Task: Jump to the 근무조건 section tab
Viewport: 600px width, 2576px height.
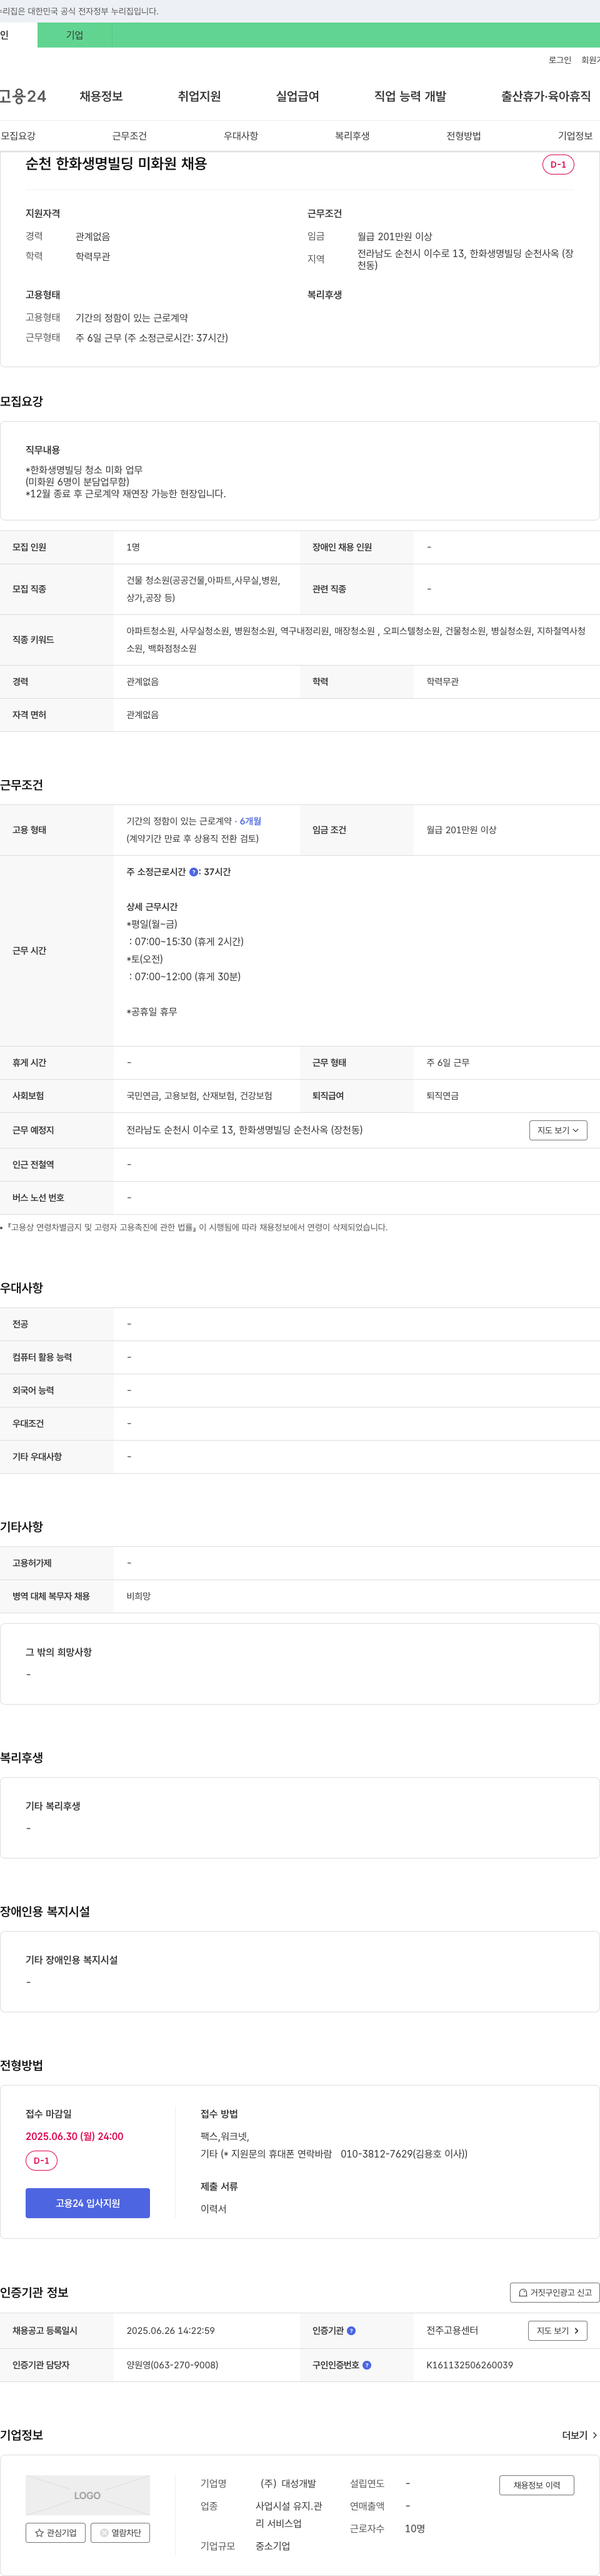Action: coord(130,136)
